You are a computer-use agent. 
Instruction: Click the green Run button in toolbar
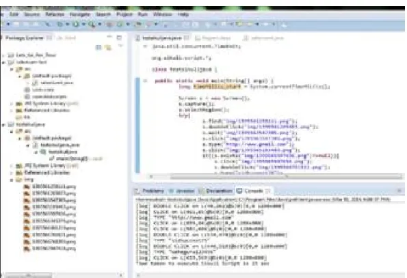tap(76, 25)
